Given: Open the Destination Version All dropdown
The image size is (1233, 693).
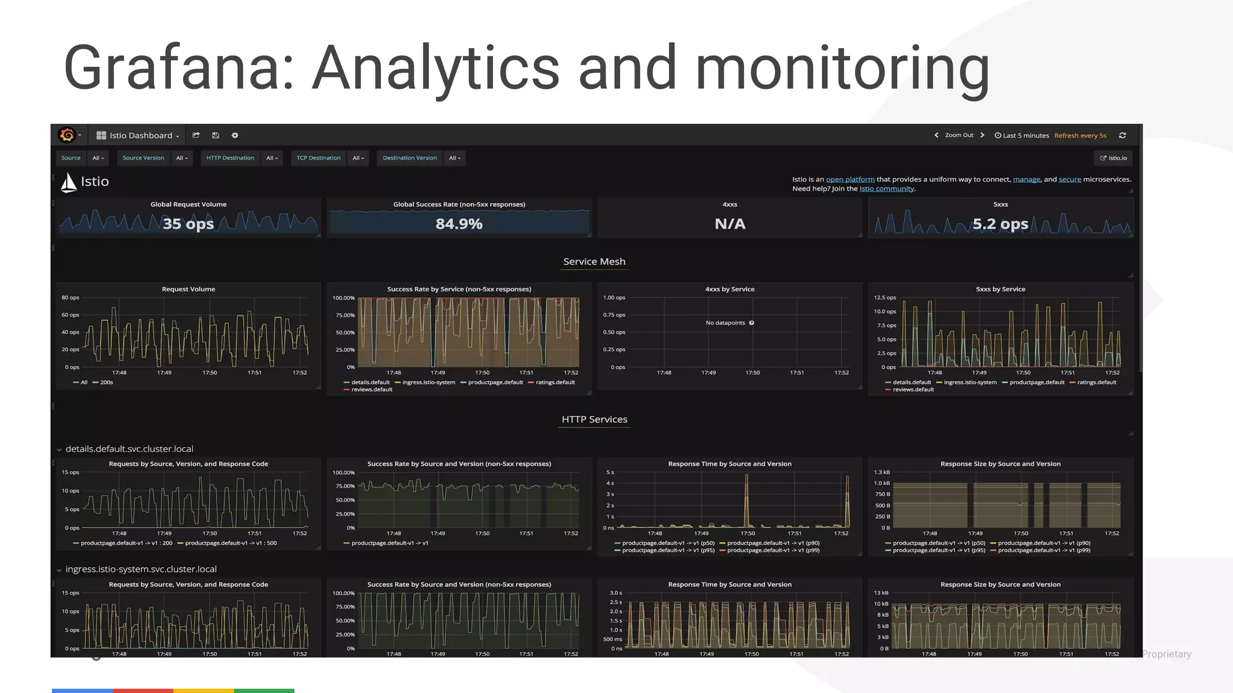Looking at the screenshot, I should pyautogui.click(x=455, y=158).
